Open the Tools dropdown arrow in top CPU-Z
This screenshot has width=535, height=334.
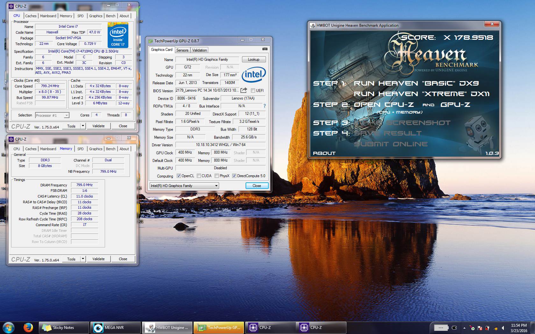[83, 126]
